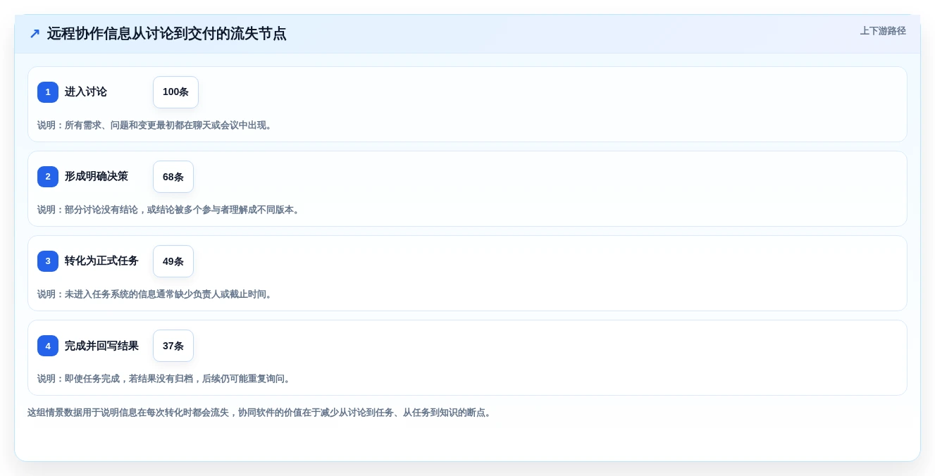The width and height of the screenshot is (935, 476).
Task: Click the arrow icon beside the title
Action: click(x=35, y=34)
